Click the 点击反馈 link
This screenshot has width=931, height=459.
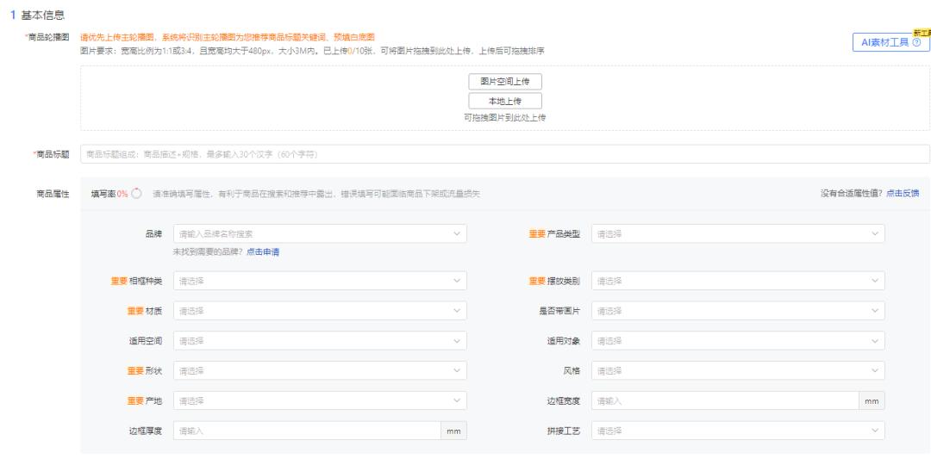(903, 193)
